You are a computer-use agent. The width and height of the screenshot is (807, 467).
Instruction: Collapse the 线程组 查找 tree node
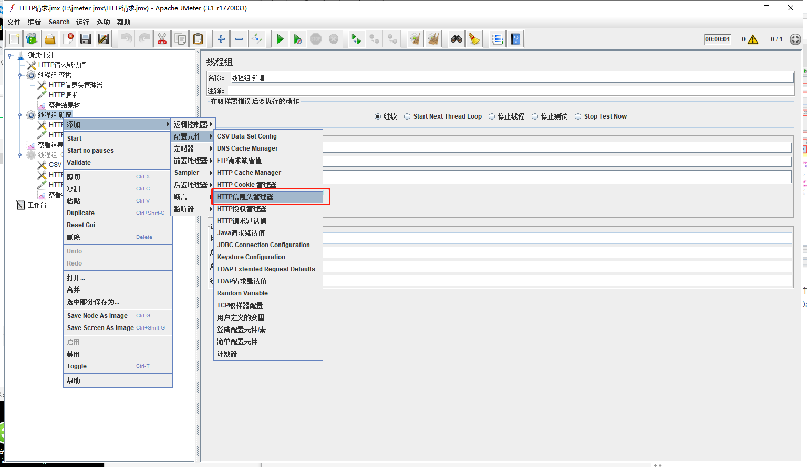(x=20, y=75)
